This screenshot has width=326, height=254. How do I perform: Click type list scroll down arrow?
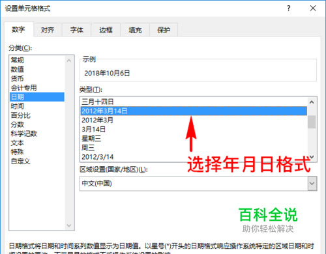tap(312, 157)
